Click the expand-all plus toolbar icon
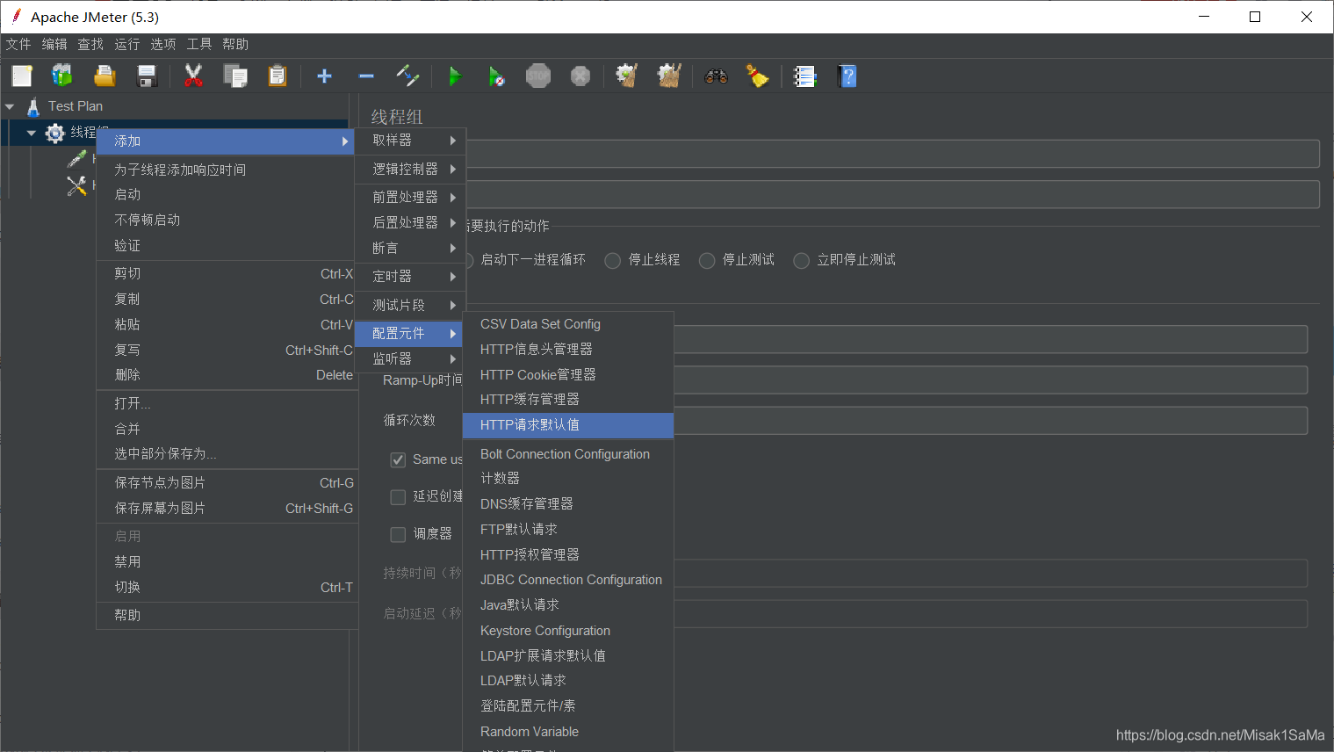Screen dimensions: 1334x752 click(x=324, y=76)
